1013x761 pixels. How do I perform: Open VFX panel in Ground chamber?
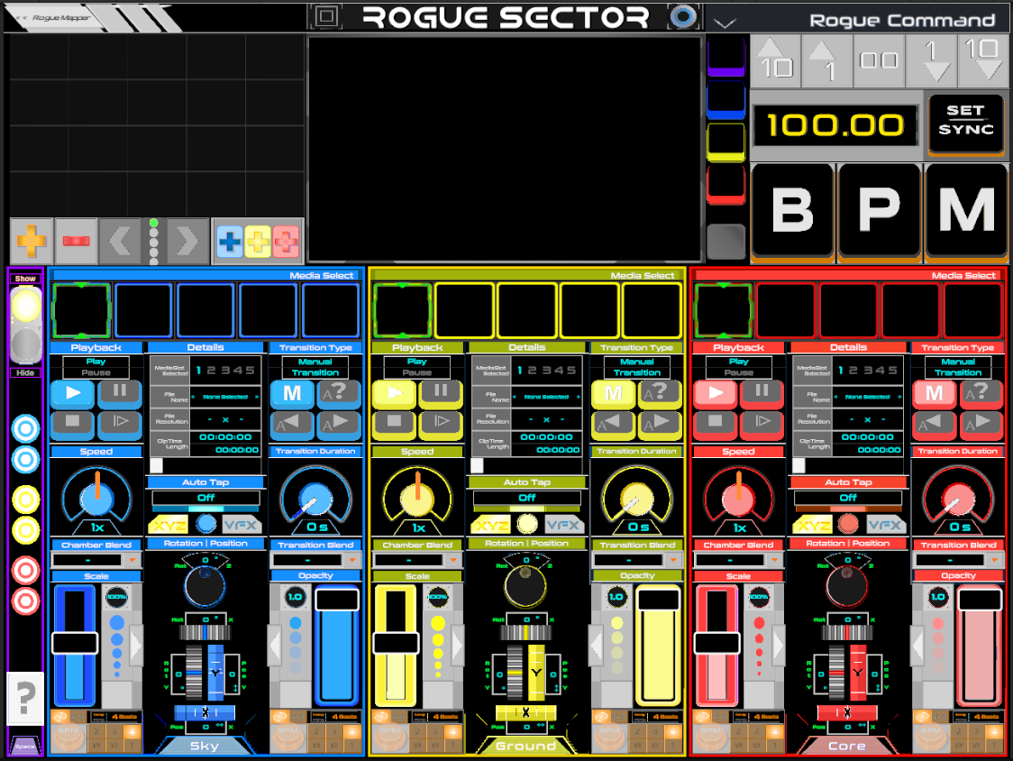[564, 525]
